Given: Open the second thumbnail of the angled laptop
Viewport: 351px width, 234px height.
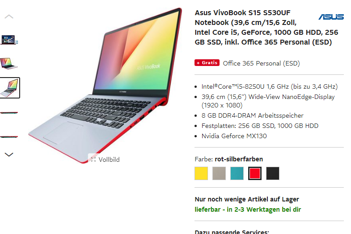Looking at the screenshot, I should point(9,64).
